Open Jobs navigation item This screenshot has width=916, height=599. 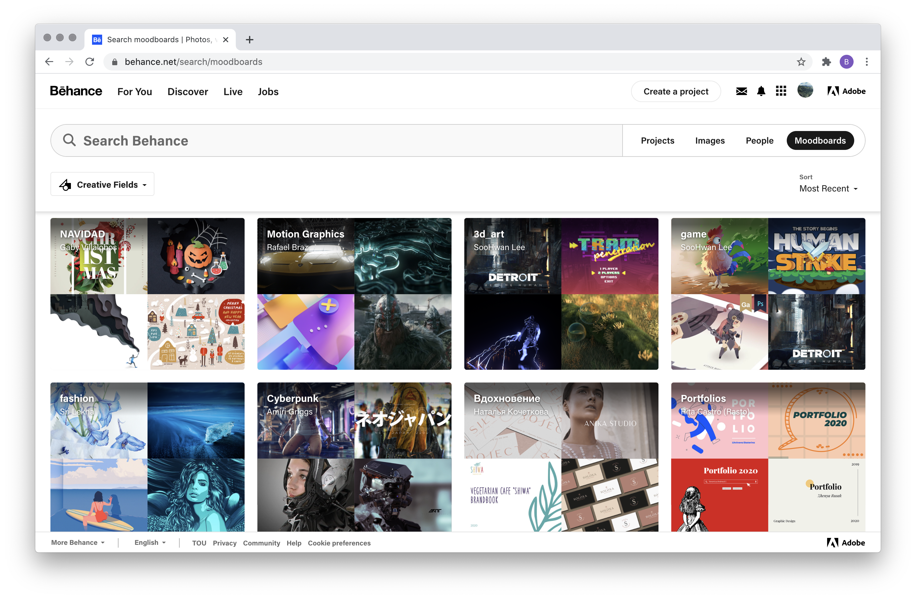[x=268, y=92]
